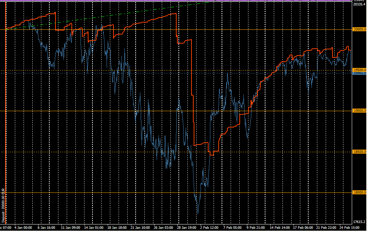Select the 21 Feb 23:00 time label
367x231 pixels.
click(x=326, y=227)
